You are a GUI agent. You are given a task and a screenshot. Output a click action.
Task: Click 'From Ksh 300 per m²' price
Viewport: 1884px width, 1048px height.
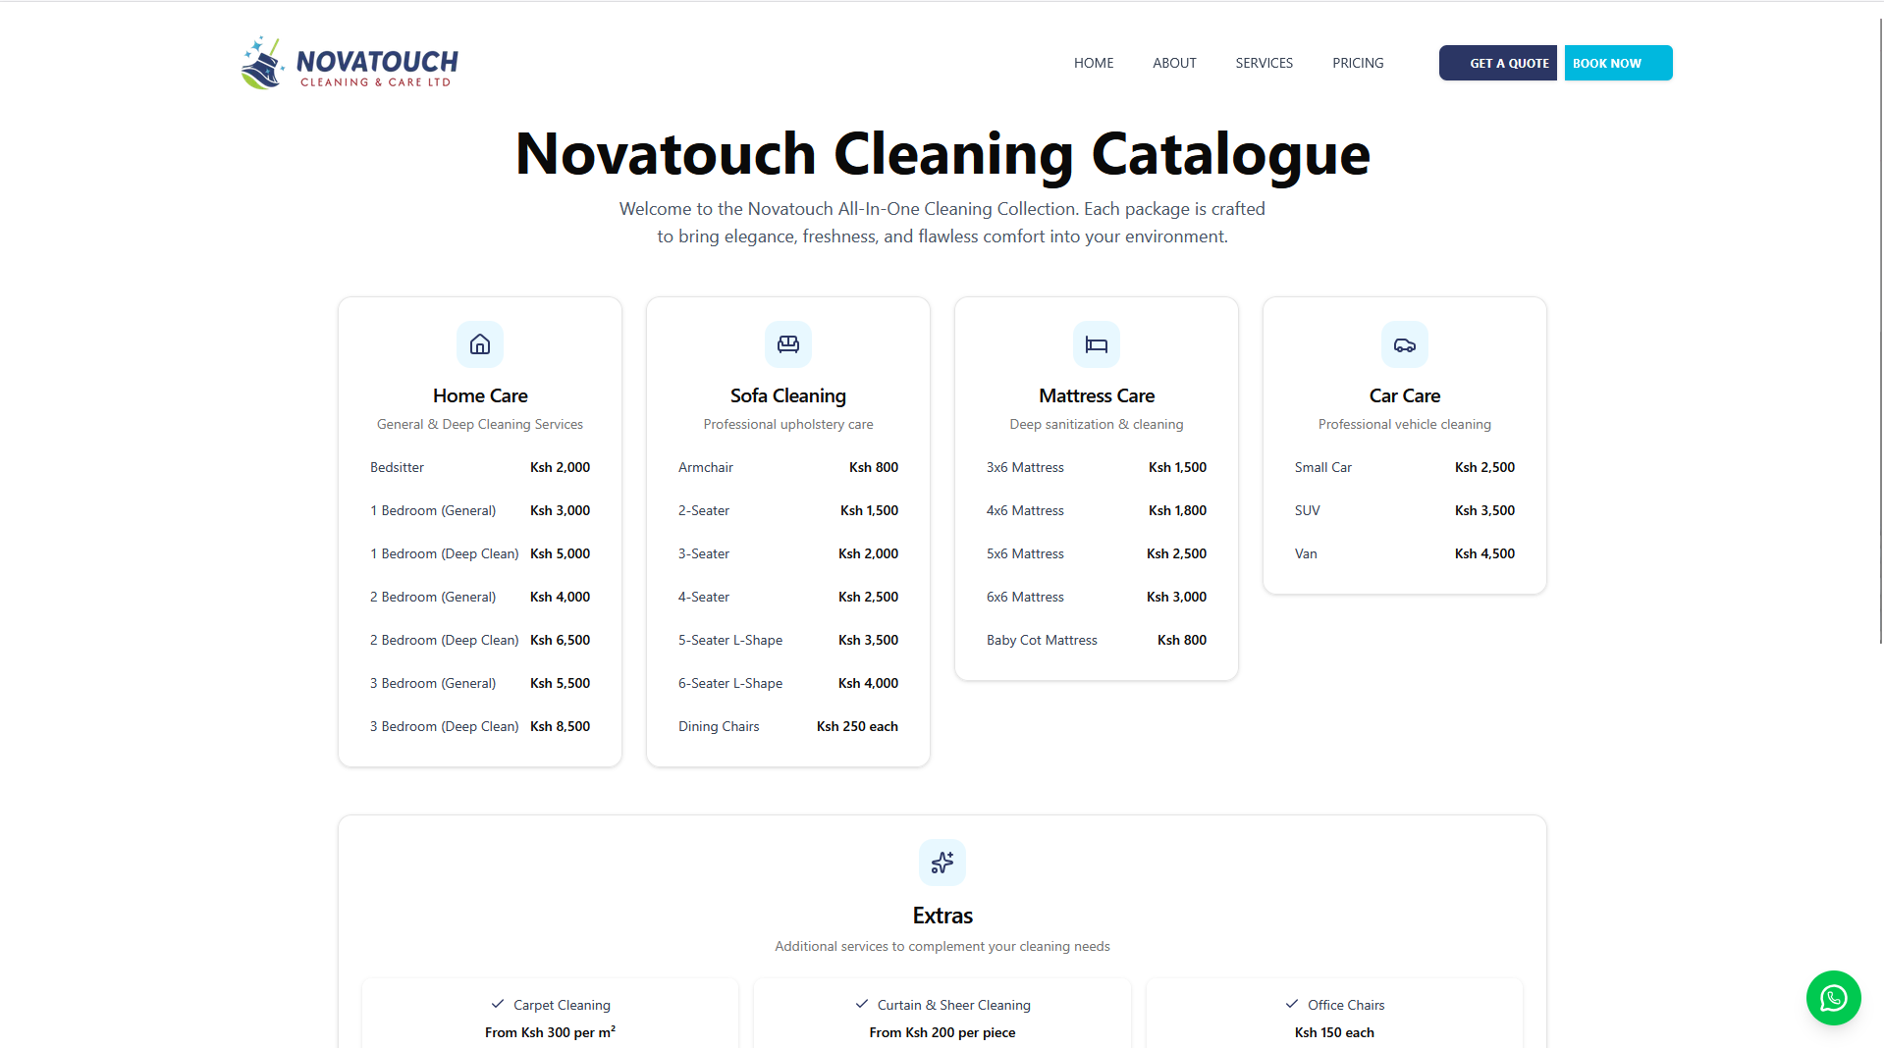coord(550,1032)
